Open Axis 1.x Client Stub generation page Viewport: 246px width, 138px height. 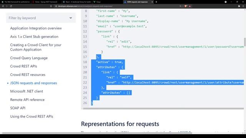point(34,37)
